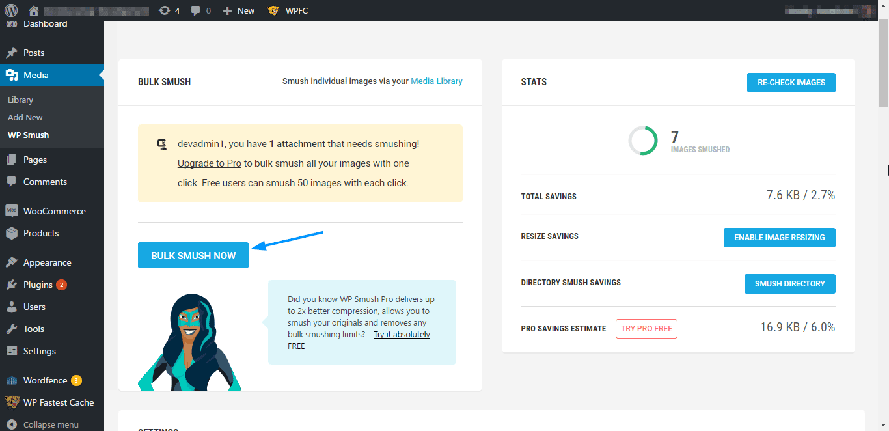Select the WP Smush submenu item
This screenshot has height=431, width=889.
[x=28, y=135]
